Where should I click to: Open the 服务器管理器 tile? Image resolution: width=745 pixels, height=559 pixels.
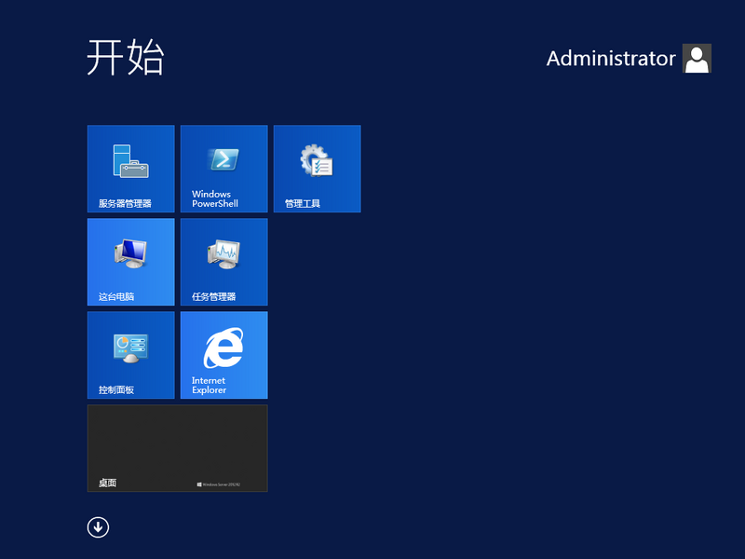click(x=130, y=169)
